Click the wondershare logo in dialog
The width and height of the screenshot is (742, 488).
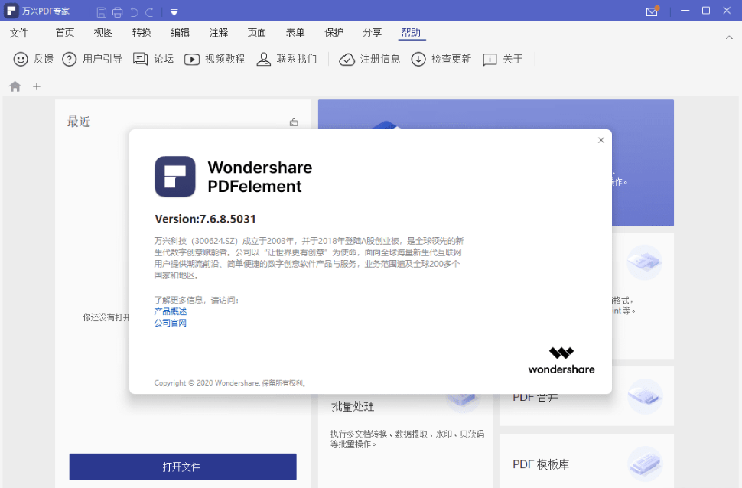click(561, 361)
